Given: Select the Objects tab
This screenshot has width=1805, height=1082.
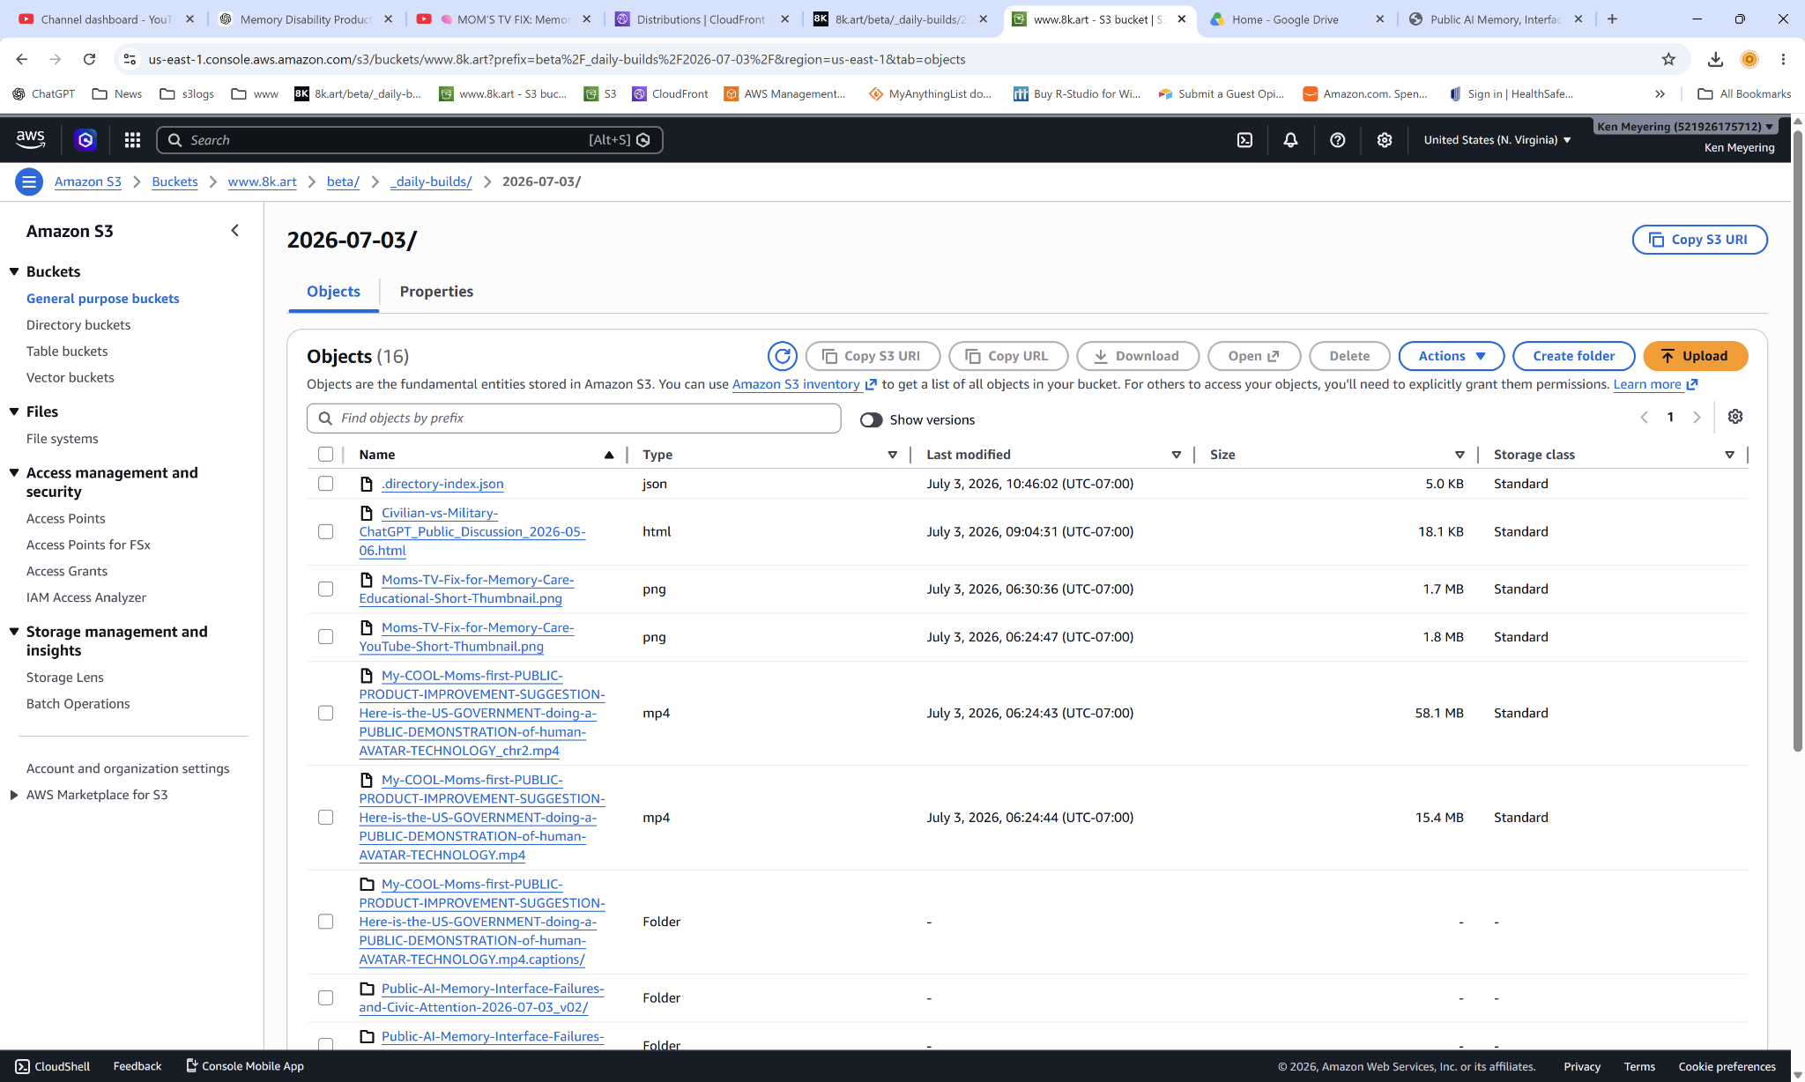Looking at the screenshot, I should coord(333,292).
